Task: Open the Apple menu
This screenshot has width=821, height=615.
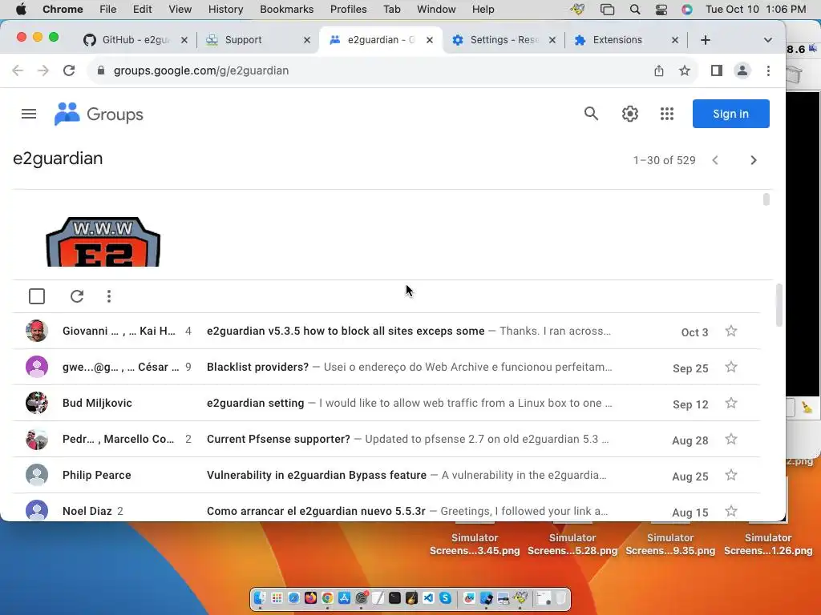Action: [21, 10]
